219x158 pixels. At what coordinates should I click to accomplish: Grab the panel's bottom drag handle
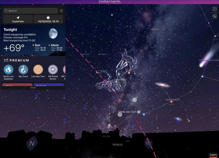tap(33, 88)
